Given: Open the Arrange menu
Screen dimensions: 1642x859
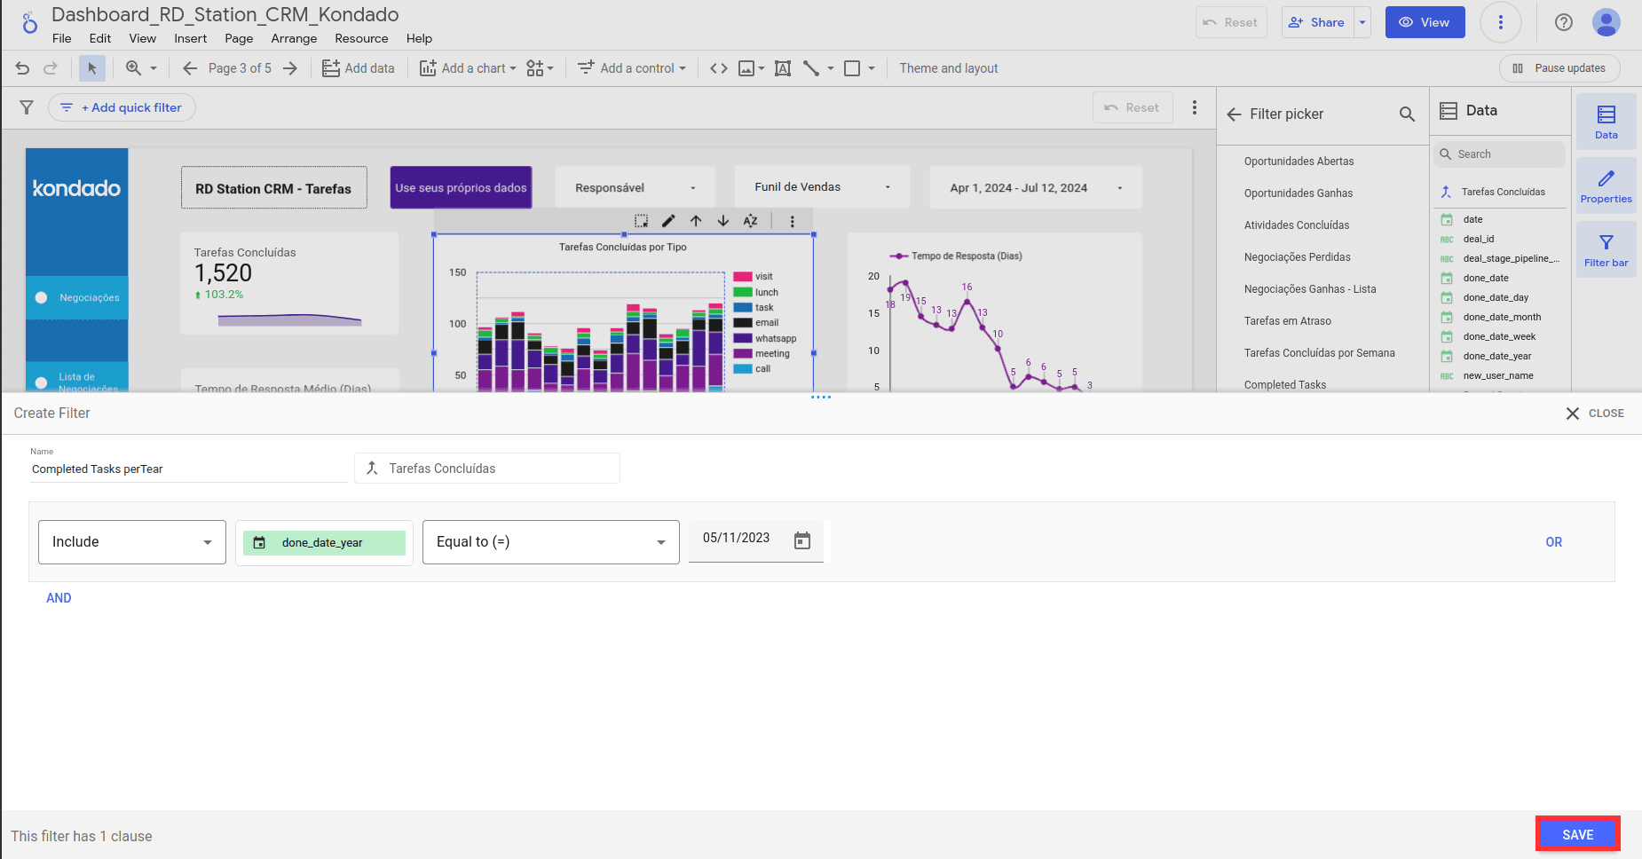Looking at the screenshot, I should (294, 38).
